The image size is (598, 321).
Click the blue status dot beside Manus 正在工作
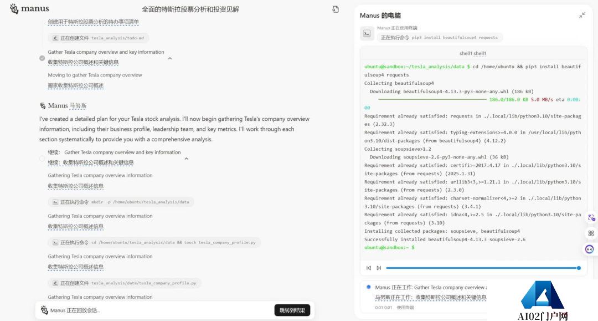[368, 287]
